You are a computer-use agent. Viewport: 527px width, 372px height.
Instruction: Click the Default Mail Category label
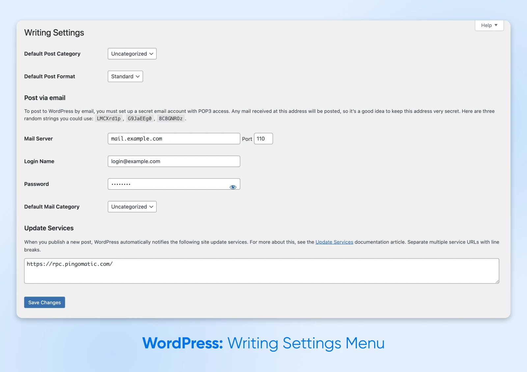pyautogui.click(x=52, y=207)
